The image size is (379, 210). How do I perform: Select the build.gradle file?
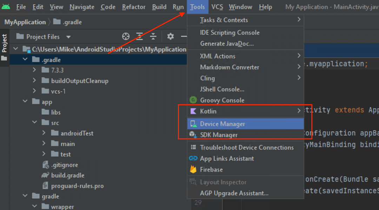point(67,175)
